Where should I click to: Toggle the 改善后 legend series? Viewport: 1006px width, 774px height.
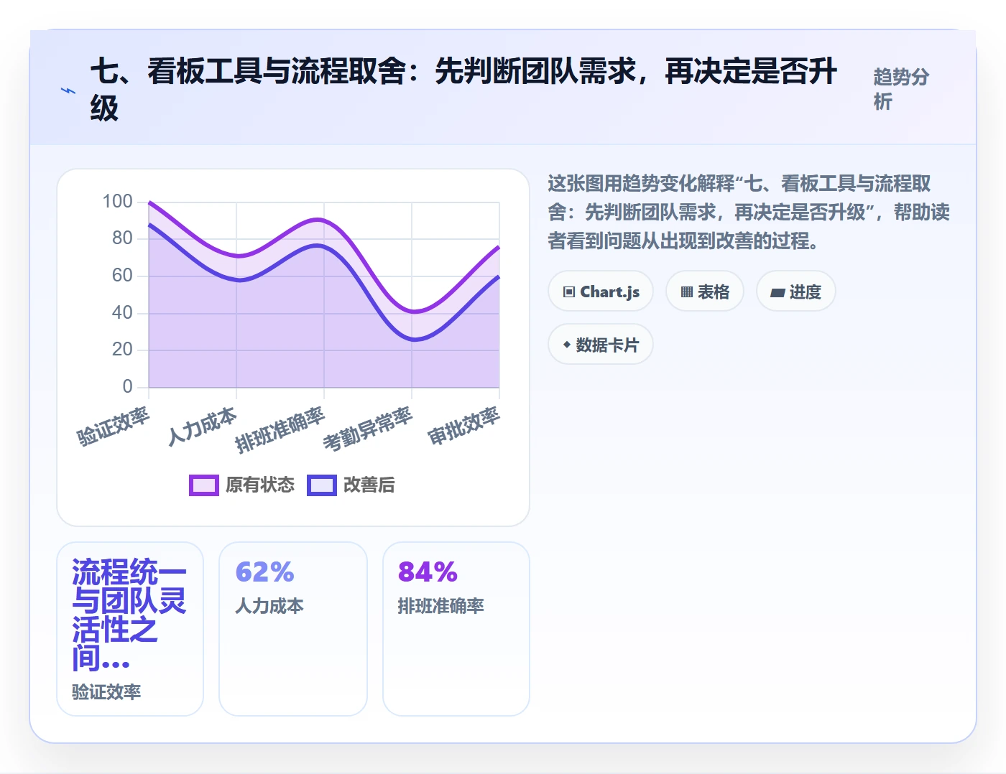pyautogui.click(x=351, y=485)
